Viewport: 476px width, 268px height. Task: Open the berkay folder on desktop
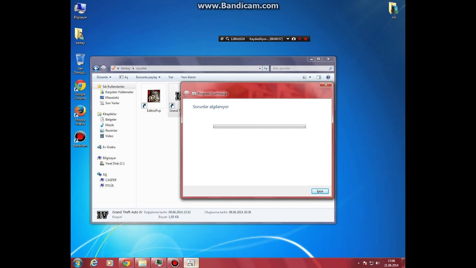80,36
